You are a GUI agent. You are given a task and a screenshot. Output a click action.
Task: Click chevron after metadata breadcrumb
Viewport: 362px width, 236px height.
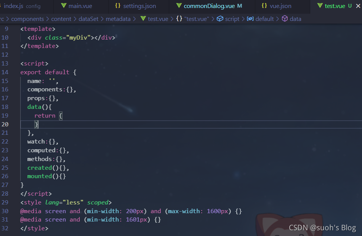pyautogui.click(x=135, y=19)
